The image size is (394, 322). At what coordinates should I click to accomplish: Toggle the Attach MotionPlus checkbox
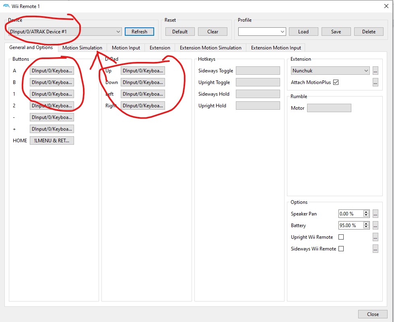click(x=336, y=82)
